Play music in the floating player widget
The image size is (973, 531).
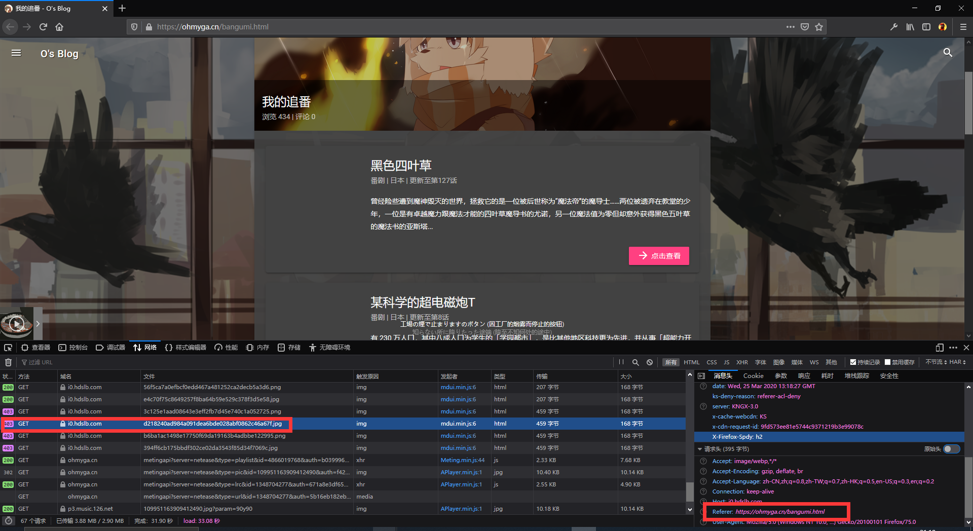17,323
